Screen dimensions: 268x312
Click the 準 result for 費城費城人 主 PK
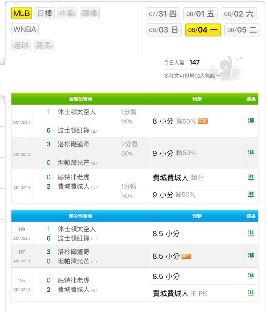coord(251,293)
